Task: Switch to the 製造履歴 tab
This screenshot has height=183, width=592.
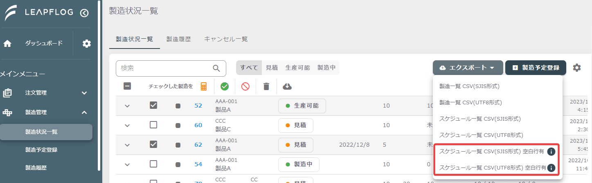Action: pyautogui.click(x=179, y=39)
